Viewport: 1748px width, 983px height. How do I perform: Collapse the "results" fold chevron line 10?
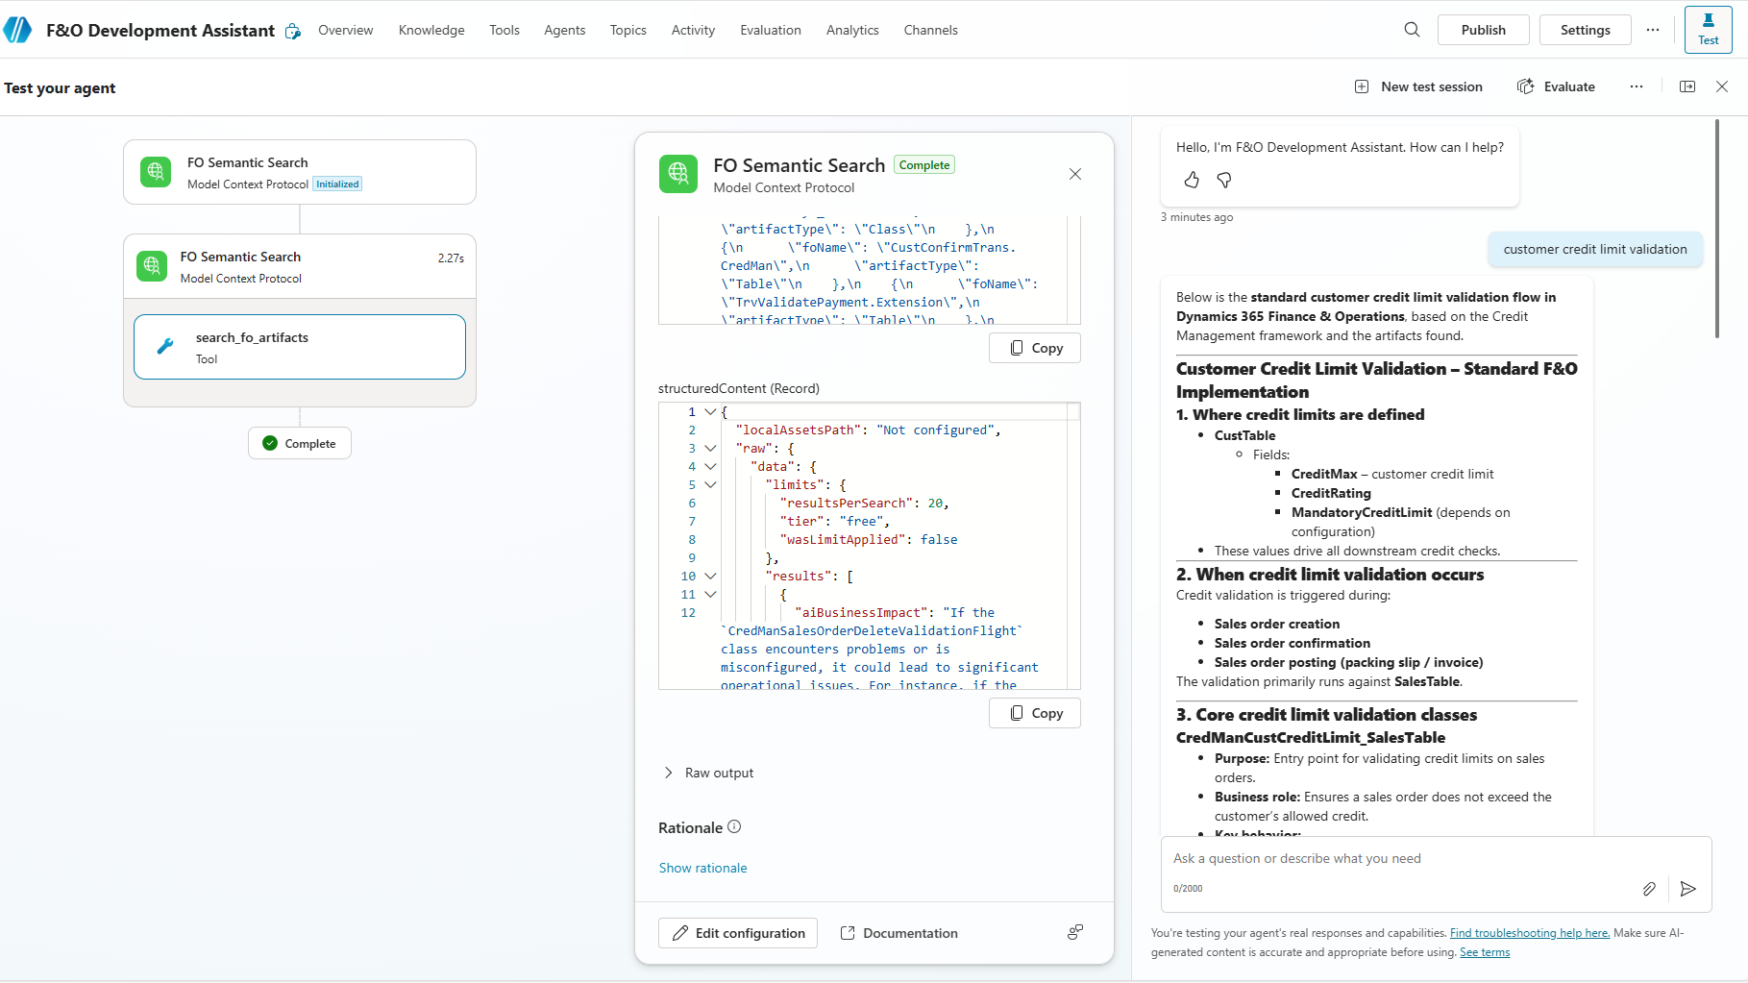tap(710, 576)
